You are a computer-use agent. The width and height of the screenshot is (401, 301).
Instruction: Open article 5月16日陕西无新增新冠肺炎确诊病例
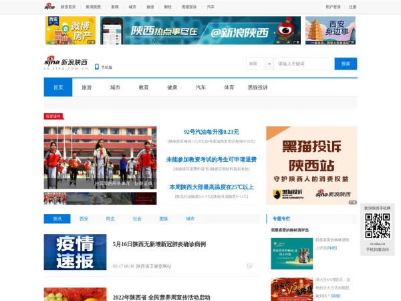coord(159,244)
